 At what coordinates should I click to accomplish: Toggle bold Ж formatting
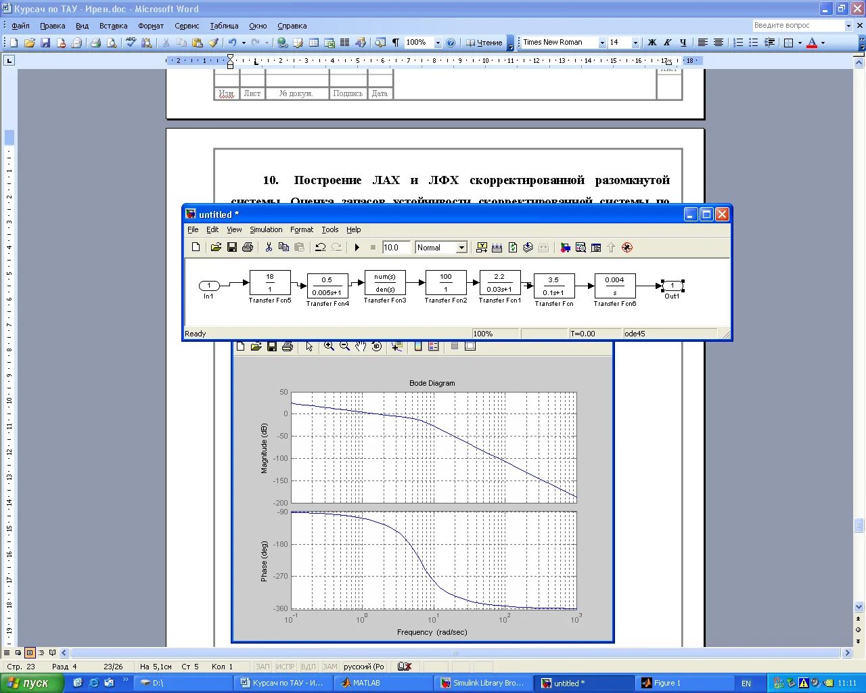652,43
